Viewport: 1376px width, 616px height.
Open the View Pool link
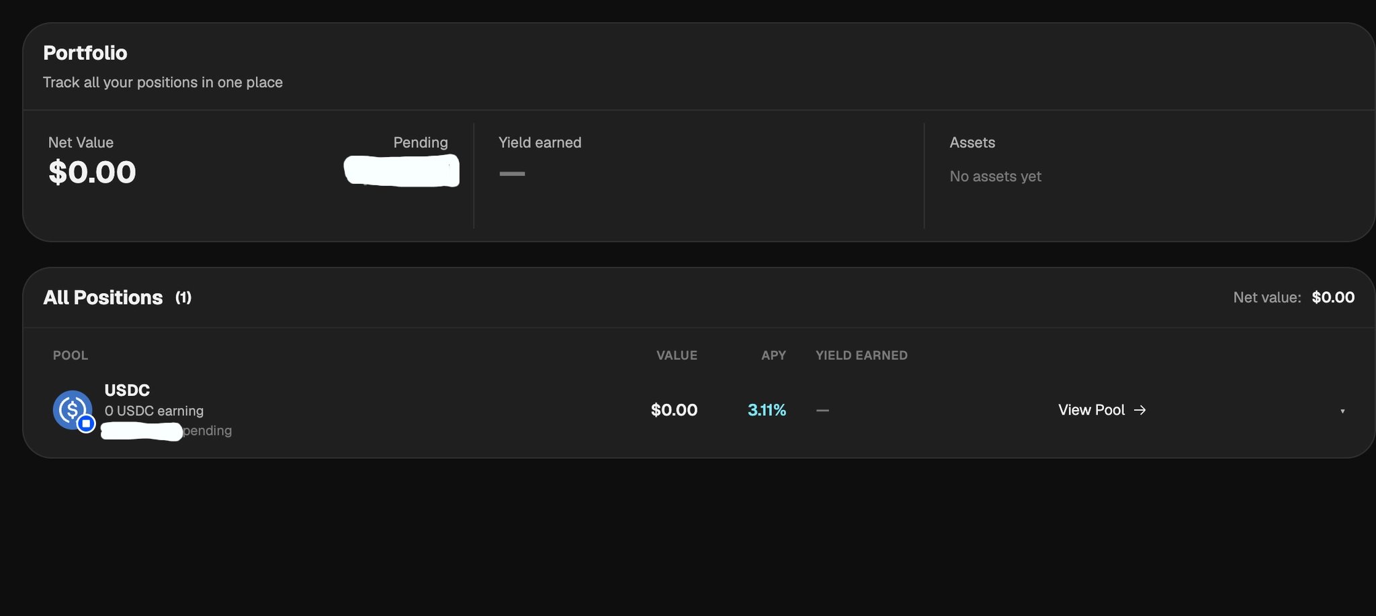tap(1102, 409)
